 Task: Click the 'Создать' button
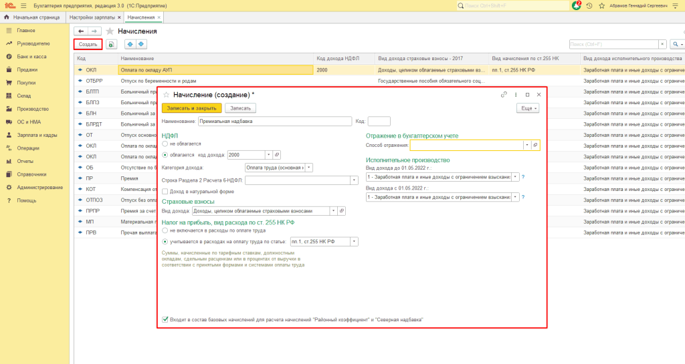(88, 44)
